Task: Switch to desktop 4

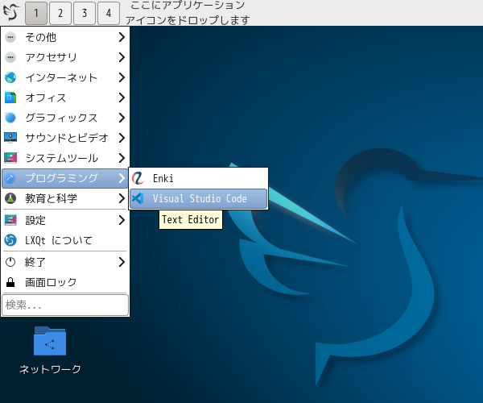Action: pos(109,13)
